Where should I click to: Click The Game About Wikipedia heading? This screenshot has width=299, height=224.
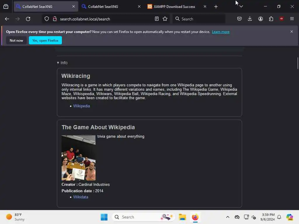click(98, 127)
